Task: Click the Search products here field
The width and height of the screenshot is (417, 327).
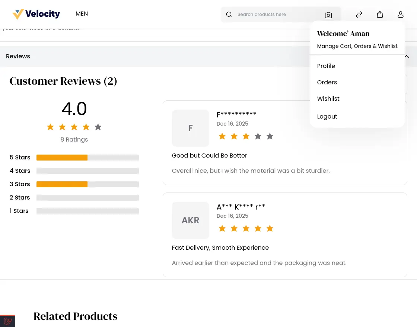Action: pyautogui.click(x=276, y=14)
